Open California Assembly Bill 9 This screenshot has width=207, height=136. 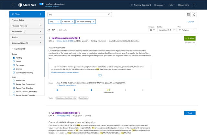tap(66, 113)
